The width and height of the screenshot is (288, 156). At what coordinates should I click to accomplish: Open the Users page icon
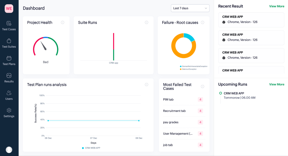click(x=9, y=95)
